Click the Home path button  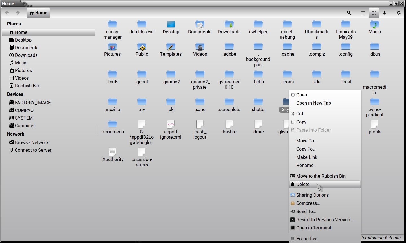pos(38,13)
